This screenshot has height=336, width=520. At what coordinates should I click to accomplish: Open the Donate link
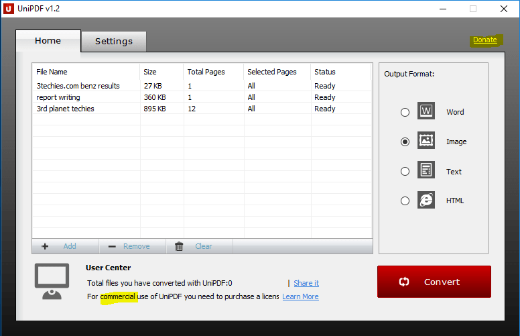(x=485, y=40)
